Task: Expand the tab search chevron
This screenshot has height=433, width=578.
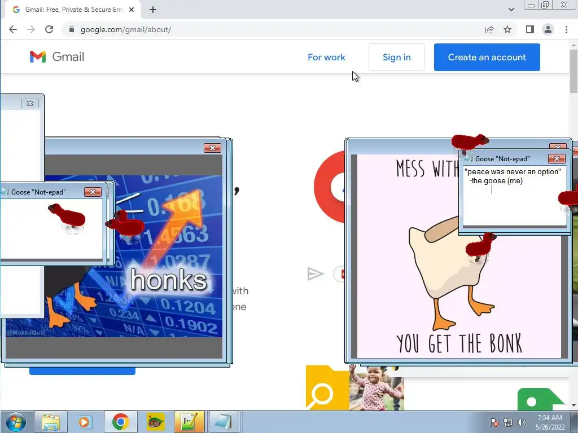Action: [511, 10]
